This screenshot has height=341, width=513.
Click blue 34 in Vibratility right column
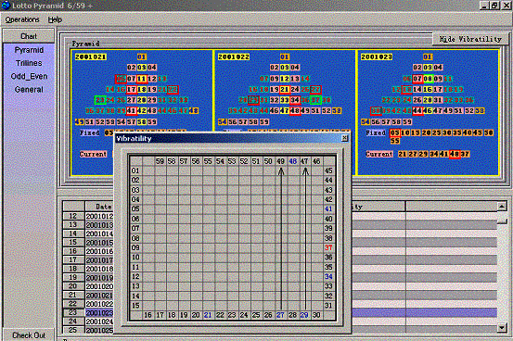328,276
